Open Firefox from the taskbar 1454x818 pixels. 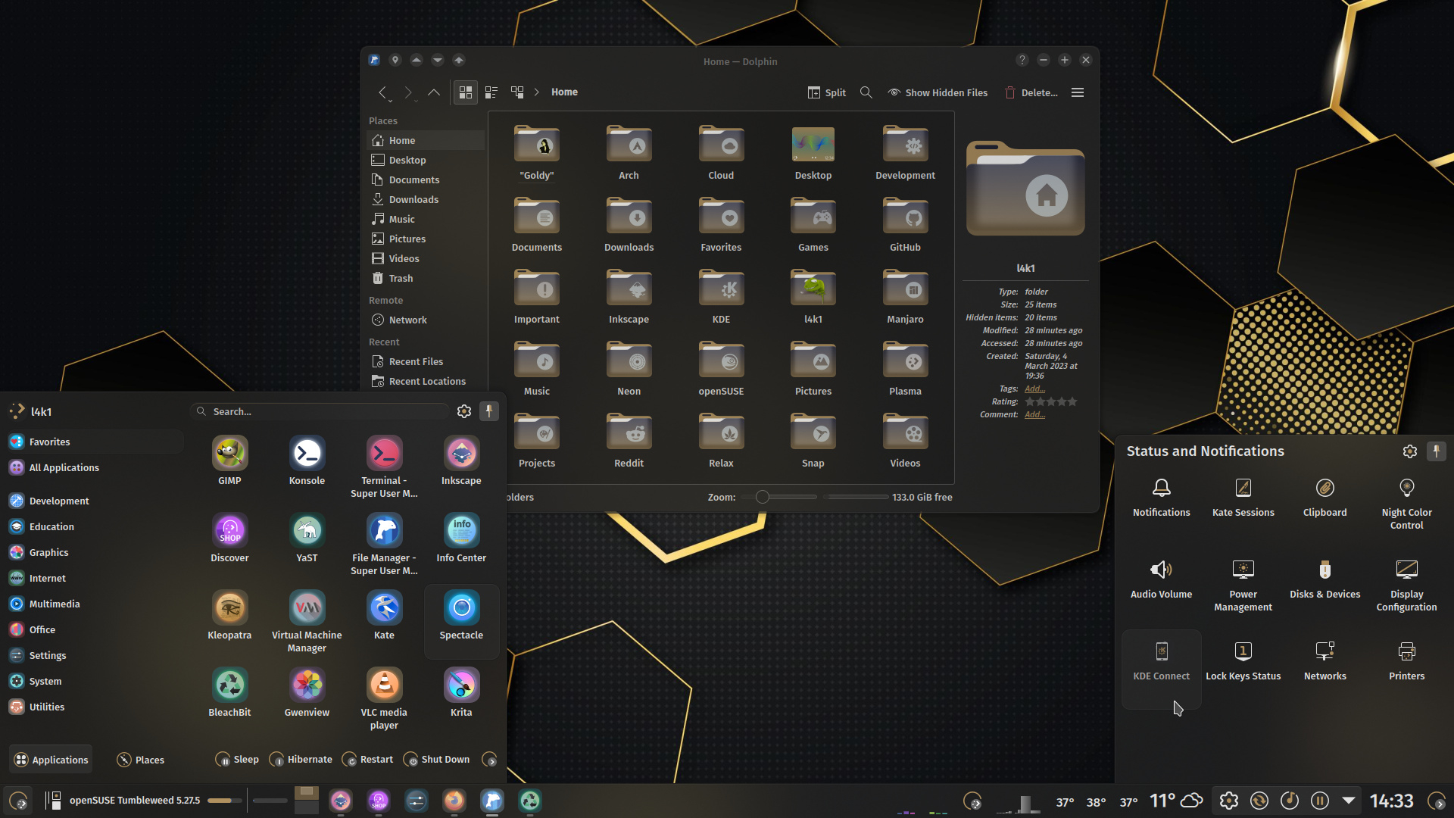454,801
